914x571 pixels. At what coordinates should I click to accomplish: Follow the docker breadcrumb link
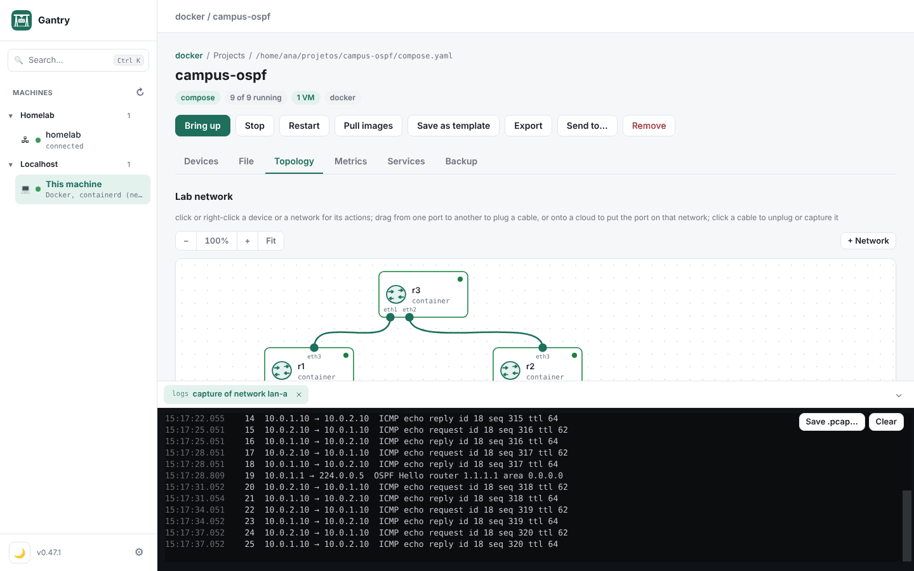click(x=189, y=56)
